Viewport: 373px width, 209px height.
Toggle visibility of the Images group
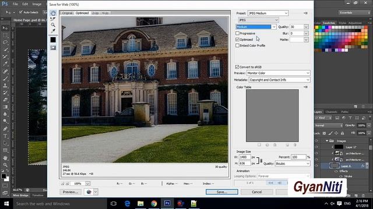pyautogui.click(x=316, y=140)
